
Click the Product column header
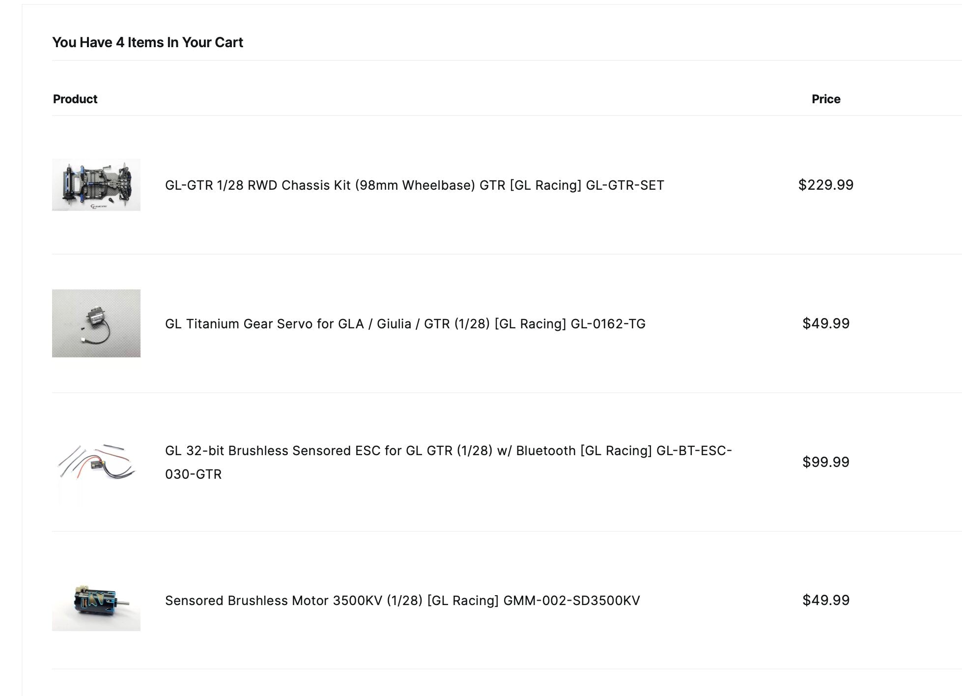[75, 99]
